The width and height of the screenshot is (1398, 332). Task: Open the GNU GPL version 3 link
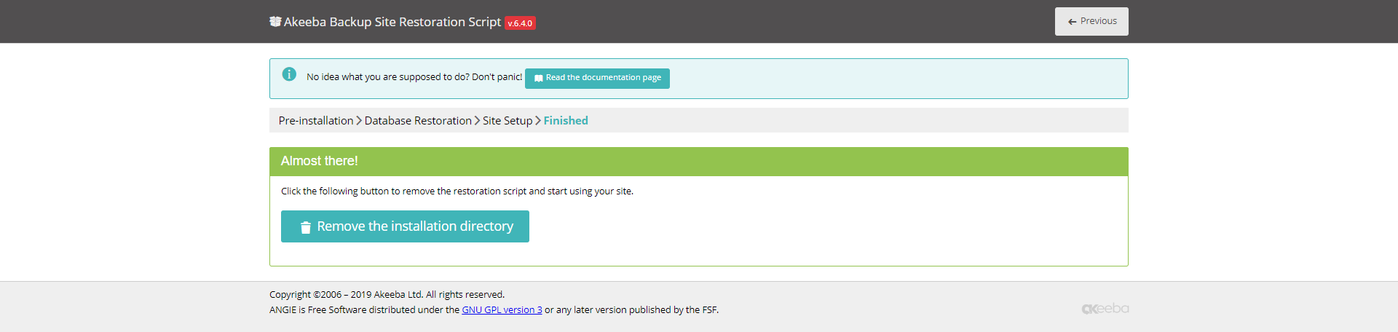tap(502, 310)
